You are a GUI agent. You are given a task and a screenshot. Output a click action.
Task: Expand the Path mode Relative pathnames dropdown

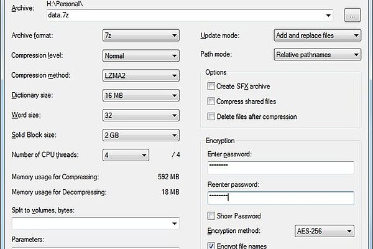317,55
